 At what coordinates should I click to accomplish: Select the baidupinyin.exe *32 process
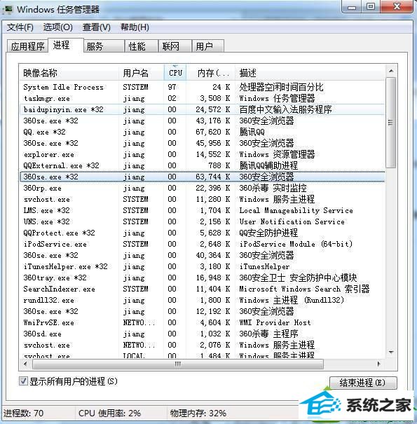point(203,109)
